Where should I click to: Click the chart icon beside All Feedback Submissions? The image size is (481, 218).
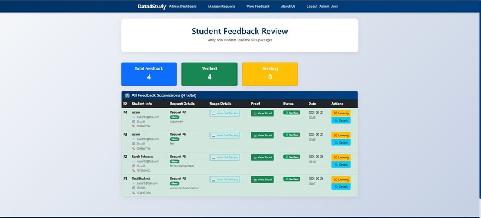tap(128, 95)
